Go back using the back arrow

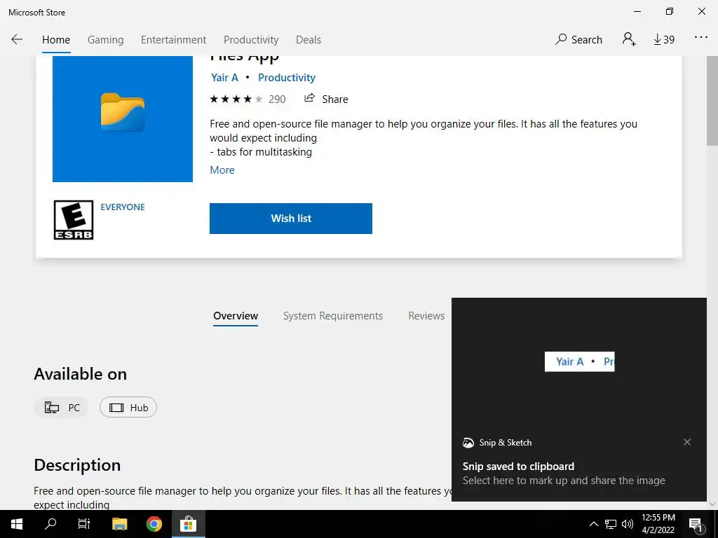click(x=17, y=39)
